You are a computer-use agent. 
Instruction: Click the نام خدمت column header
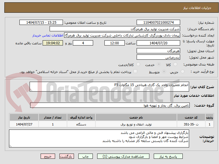click(x=136, y=117)
